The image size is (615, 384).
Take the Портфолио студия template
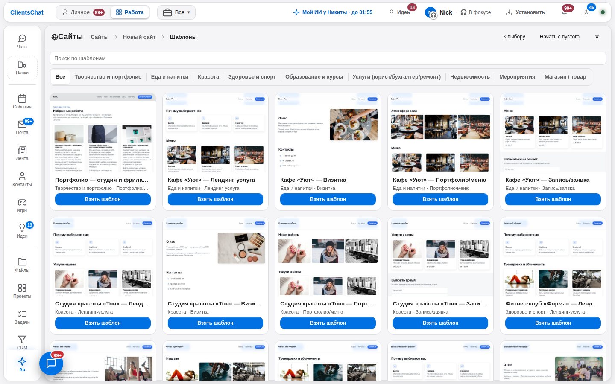click(103, 199)
